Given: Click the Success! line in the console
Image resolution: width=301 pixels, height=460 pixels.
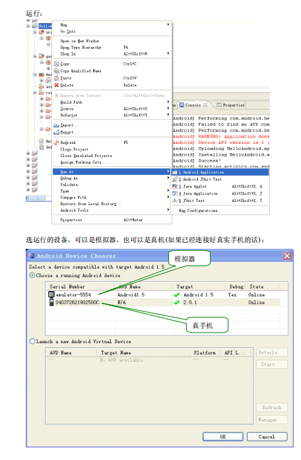Looking at the screenshot, I should tap(209, 161).
